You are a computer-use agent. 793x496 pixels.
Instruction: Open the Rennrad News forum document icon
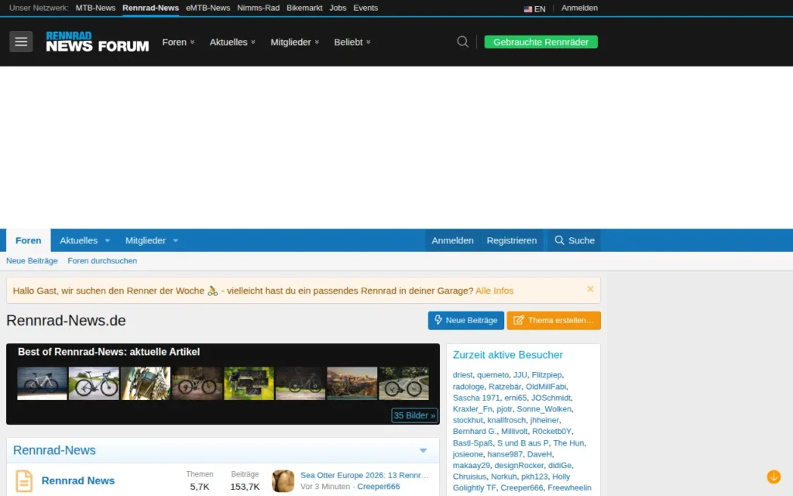pyautogui.click(x=24, y=480)
